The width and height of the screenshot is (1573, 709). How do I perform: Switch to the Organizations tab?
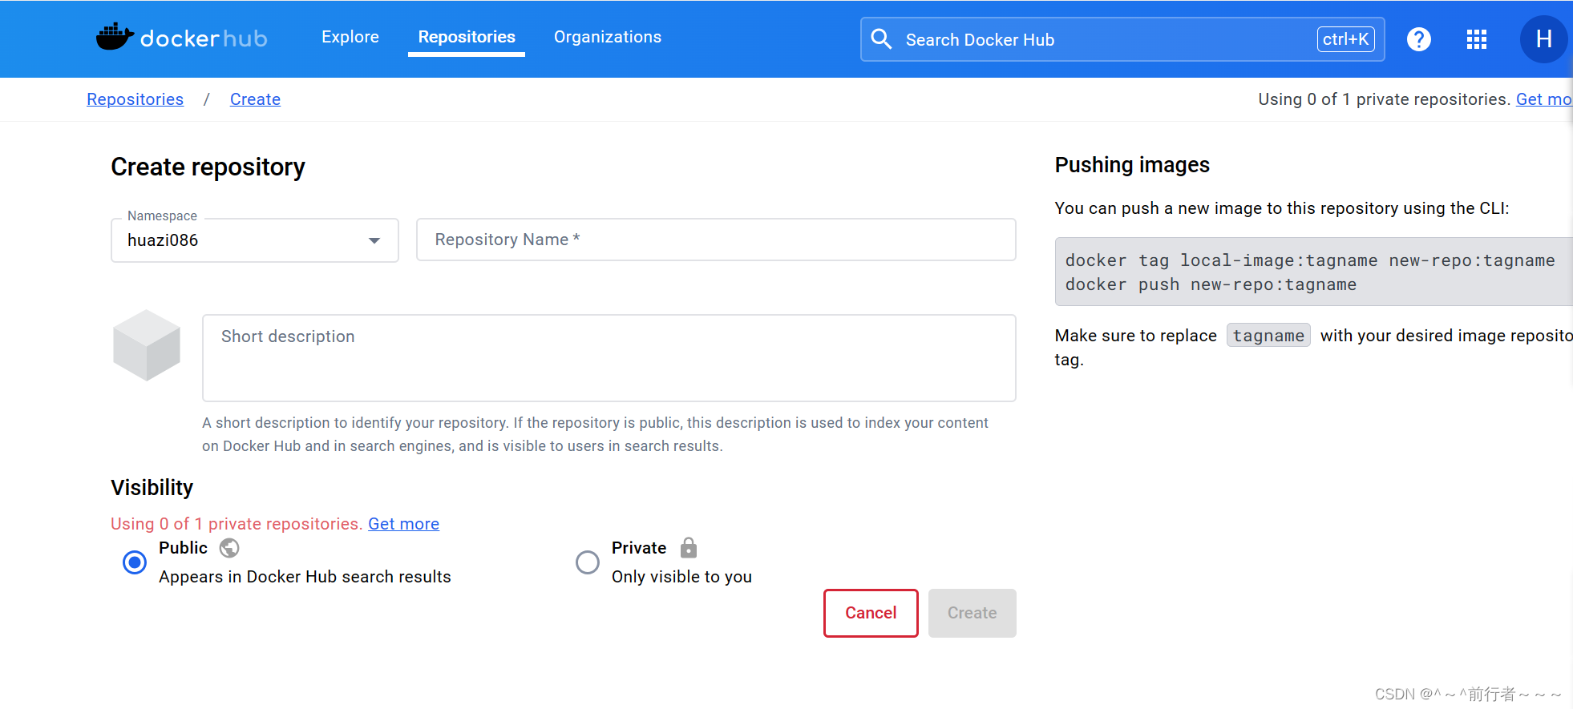tap(608, 37)
